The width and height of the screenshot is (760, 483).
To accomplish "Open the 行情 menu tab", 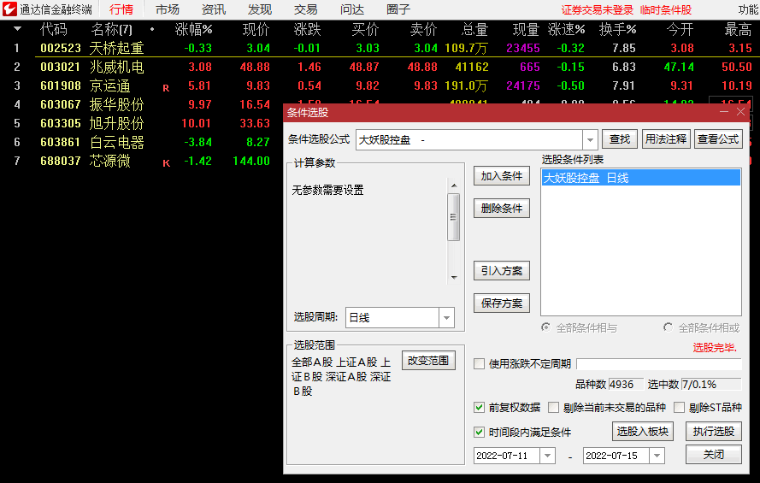I will click(x=121, y=9).
